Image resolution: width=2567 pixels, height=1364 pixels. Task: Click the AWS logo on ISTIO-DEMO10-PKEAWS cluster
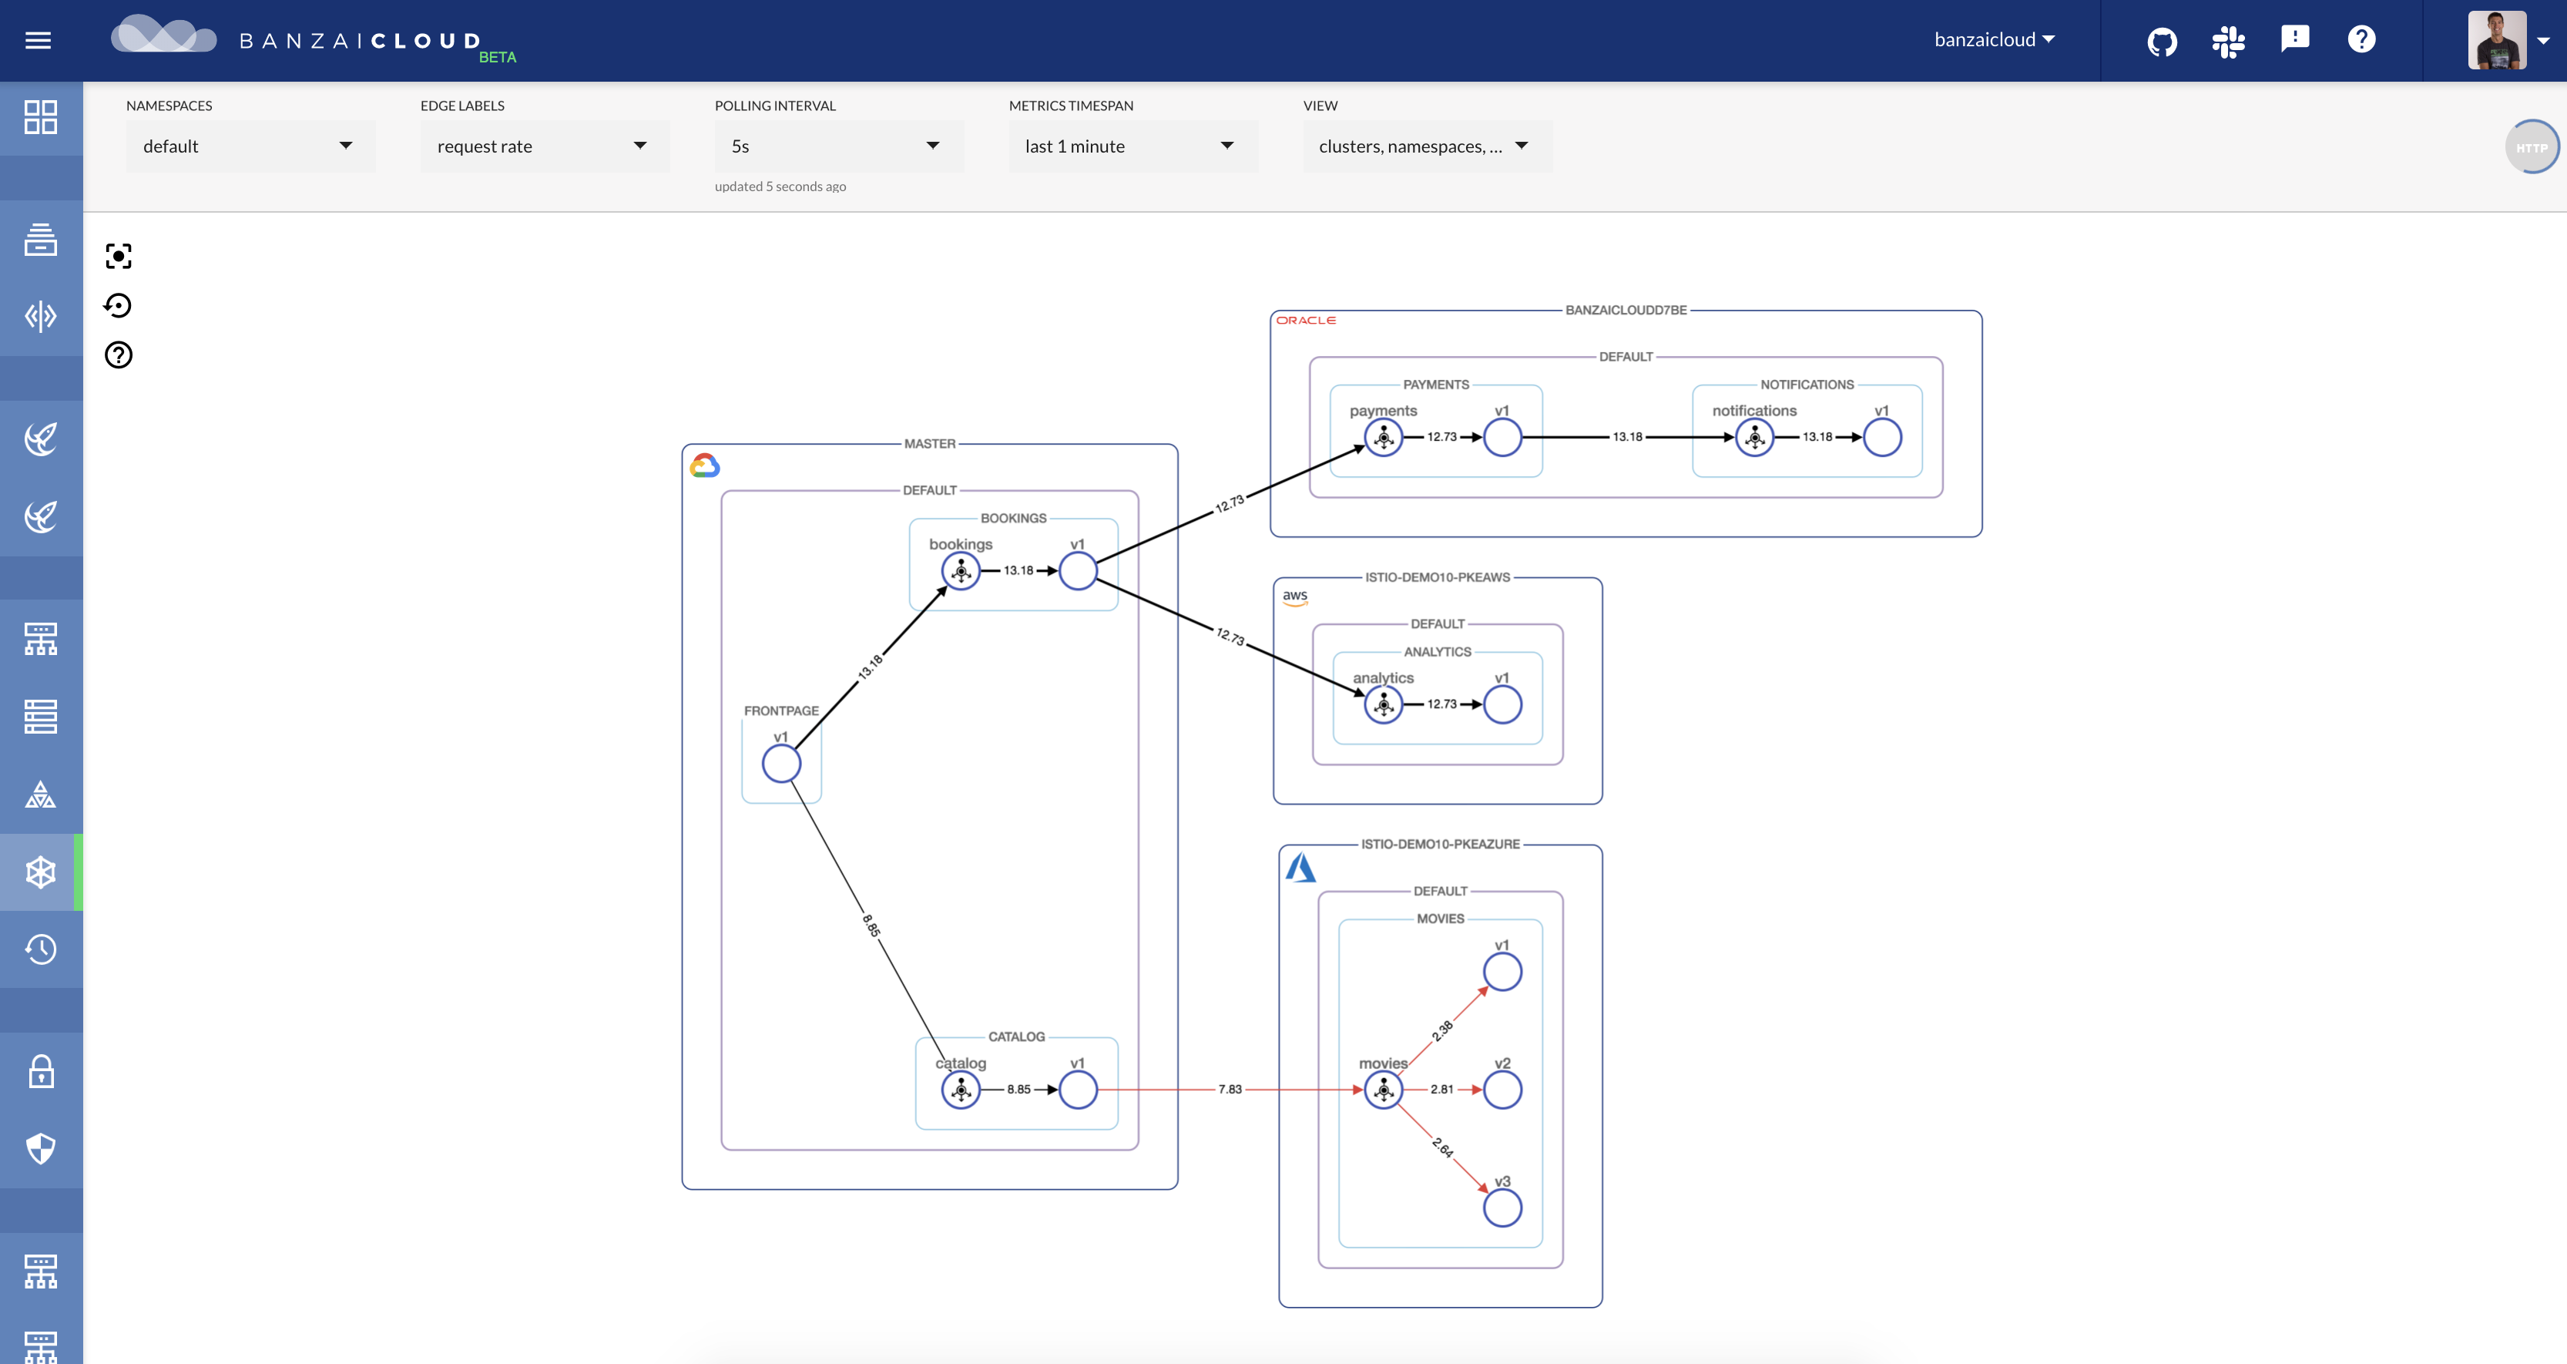pyautogui.click(x=1294, y=596)
